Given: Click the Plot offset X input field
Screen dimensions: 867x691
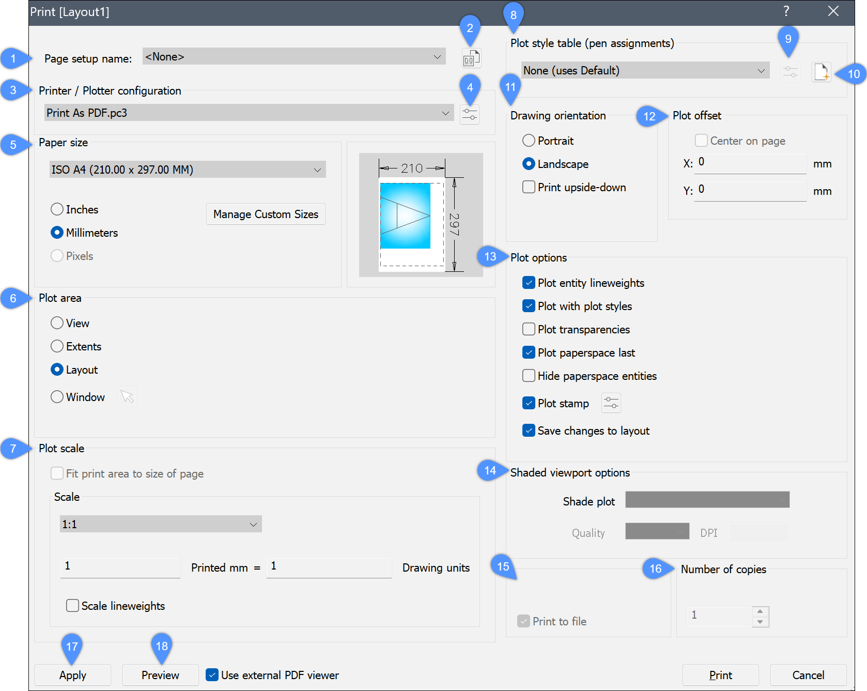Looking at the screenshot, I should pyautogui.click(x=750, y=163).
